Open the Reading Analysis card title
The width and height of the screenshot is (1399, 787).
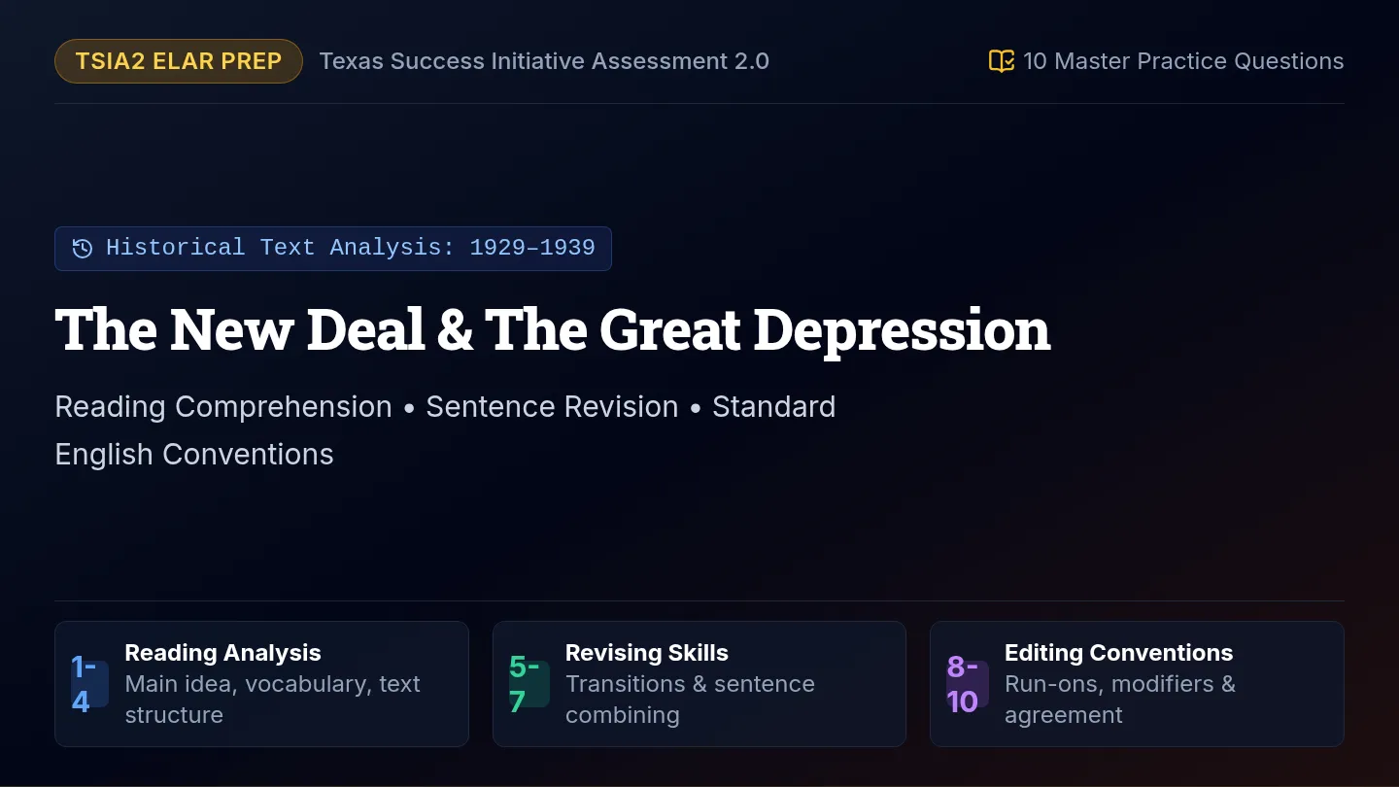click(223, 653)
